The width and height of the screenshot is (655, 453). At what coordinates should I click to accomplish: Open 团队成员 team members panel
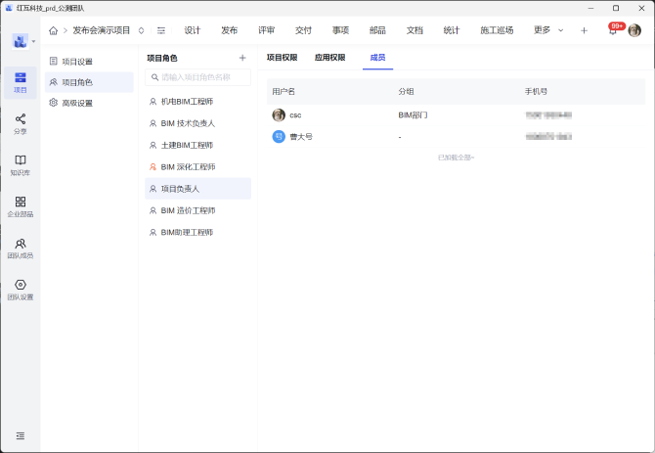[x=21, y=248]
